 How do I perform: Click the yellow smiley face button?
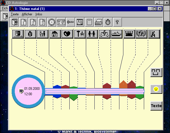[x=156, y=89]
